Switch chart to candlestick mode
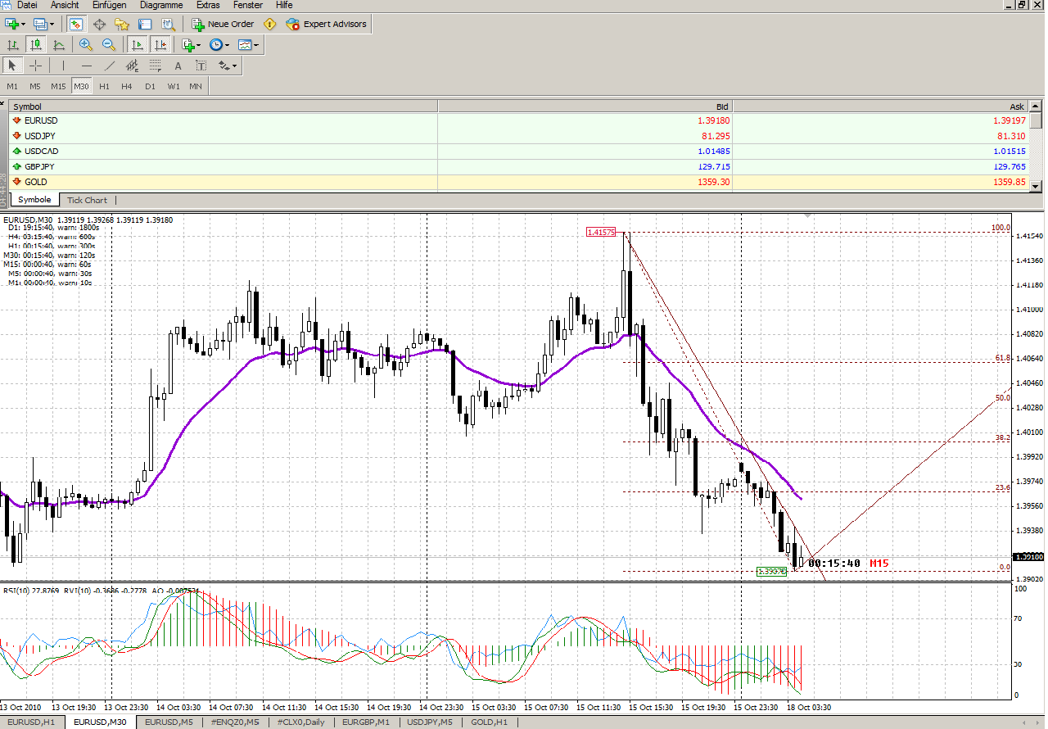This screenshot has width=1048, height=729. coord(36,44)
